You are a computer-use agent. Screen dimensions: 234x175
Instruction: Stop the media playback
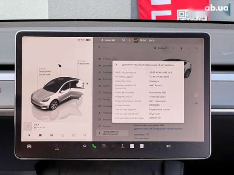click(40, 135)
